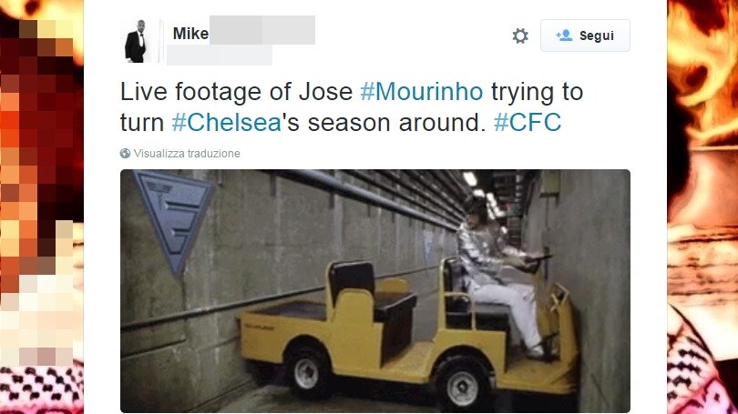The width and height of the screenshot is (738, 414).
Task: Click the flame background on right side
Action: (702, 207)
